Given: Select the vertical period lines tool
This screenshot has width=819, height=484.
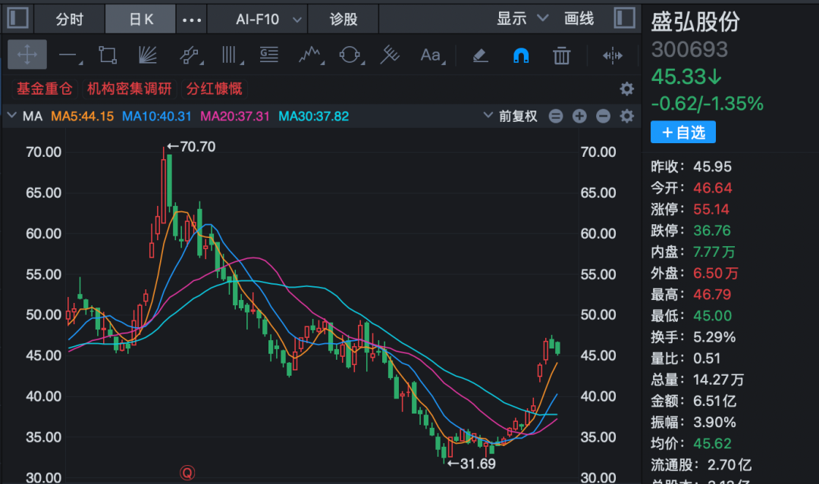Looking at the screenshot, I should point(231,55).
